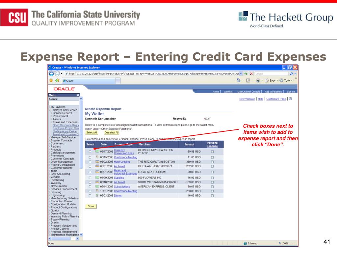Open the Customize Page link
This screenshot has height=253, width=337.
tap(276, 99)
